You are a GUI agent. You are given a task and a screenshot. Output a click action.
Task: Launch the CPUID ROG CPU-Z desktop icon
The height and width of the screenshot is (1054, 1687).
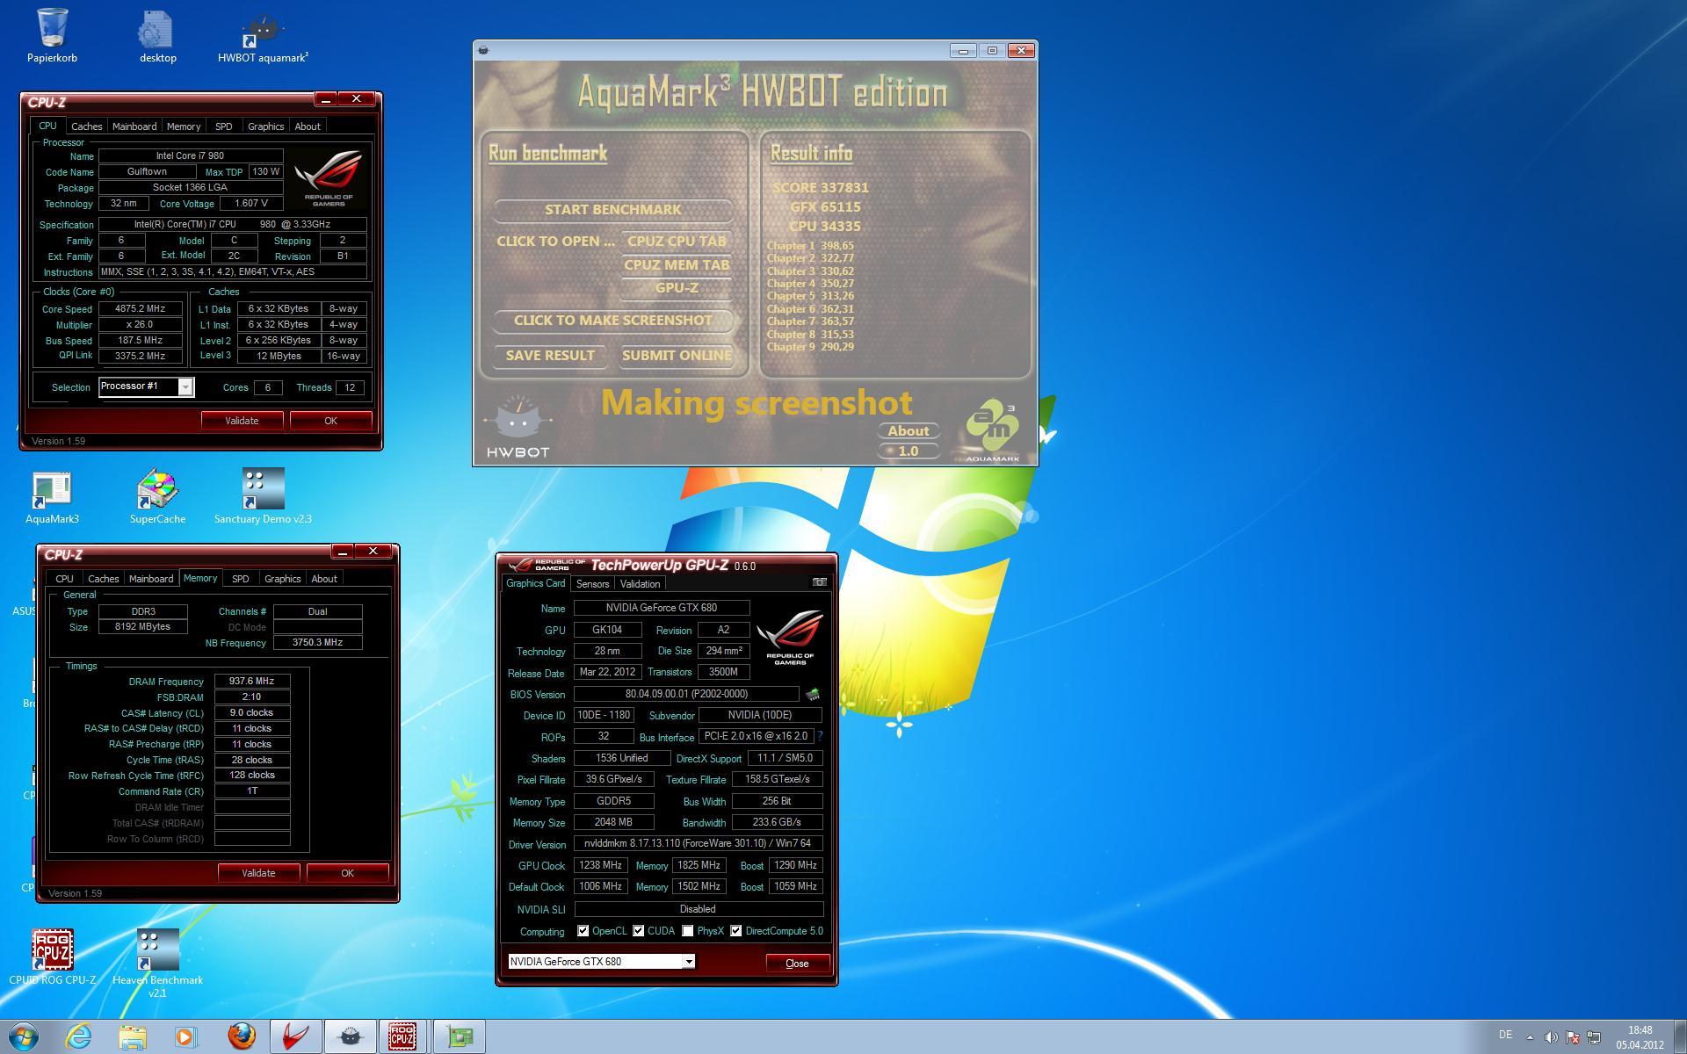[52, 957]
